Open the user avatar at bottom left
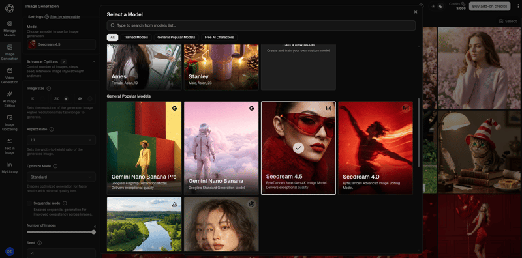The height and width of the screenshot is (258, 522). pyautogui.click(x=10, y=251)
